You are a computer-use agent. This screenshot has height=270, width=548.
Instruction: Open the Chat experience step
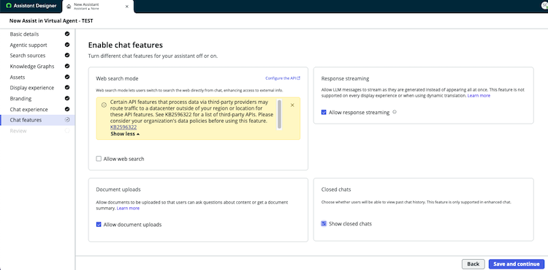37,109
